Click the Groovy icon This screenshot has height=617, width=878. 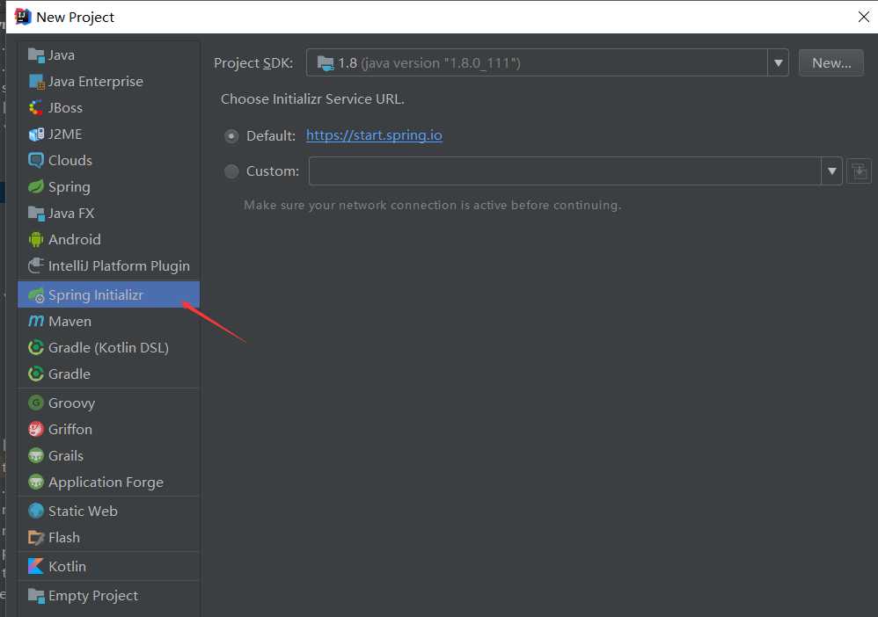[x=36, y=403]
